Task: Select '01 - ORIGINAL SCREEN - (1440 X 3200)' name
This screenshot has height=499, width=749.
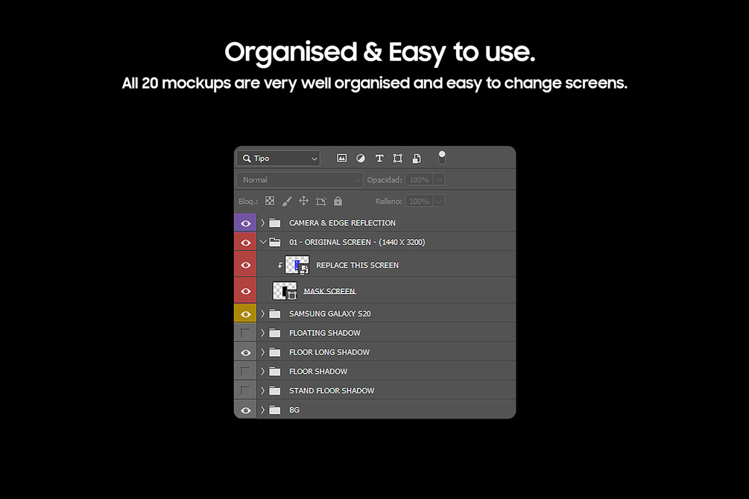Action: (357, 242)
